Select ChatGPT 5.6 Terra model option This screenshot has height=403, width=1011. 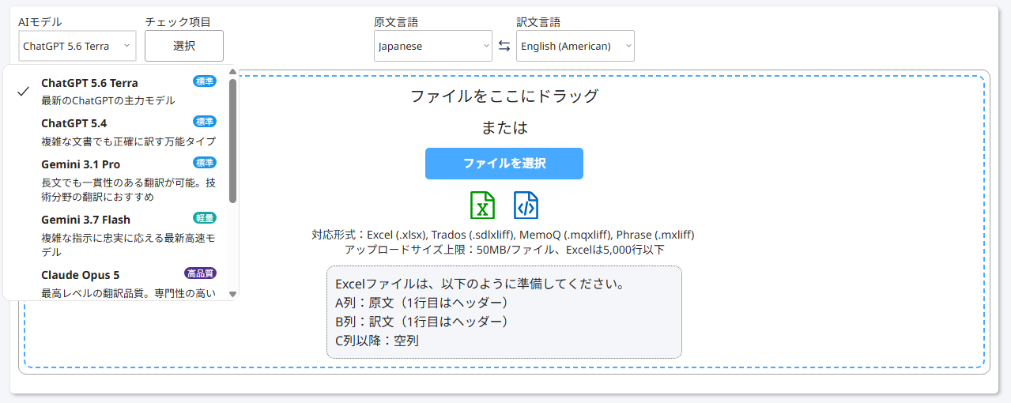(116, 91)
